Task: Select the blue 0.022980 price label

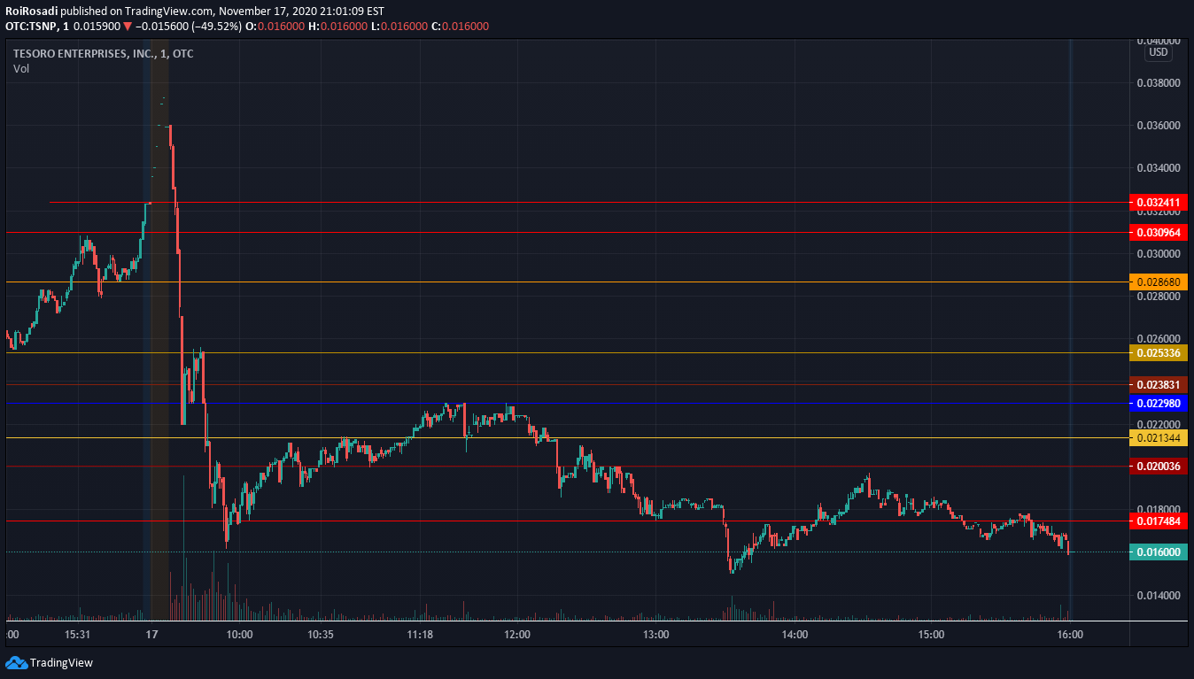Action: point(1159,404)
